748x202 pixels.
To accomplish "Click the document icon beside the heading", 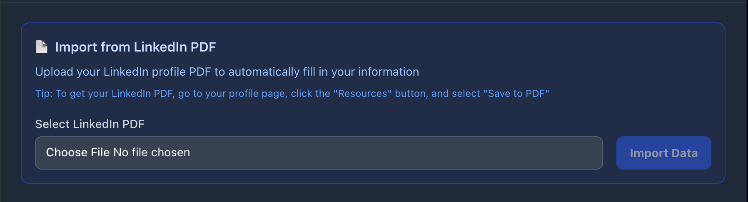I will click(42, 47).
